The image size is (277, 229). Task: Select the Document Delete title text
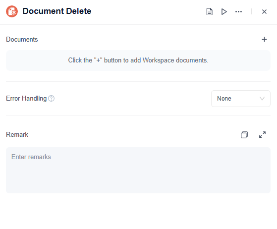tap(57, 11)
